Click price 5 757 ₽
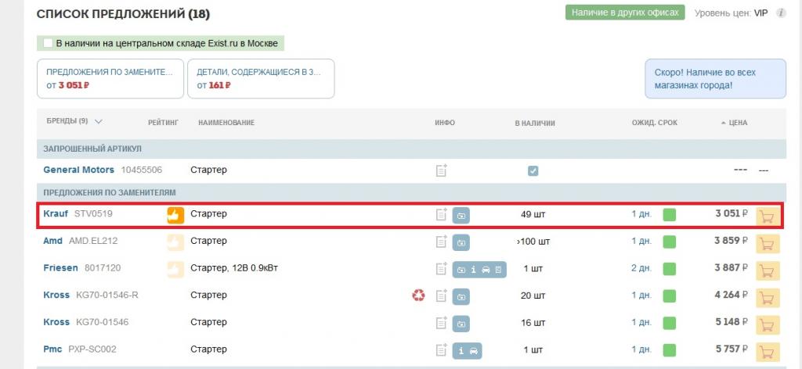802x369 pixels. 732,349
